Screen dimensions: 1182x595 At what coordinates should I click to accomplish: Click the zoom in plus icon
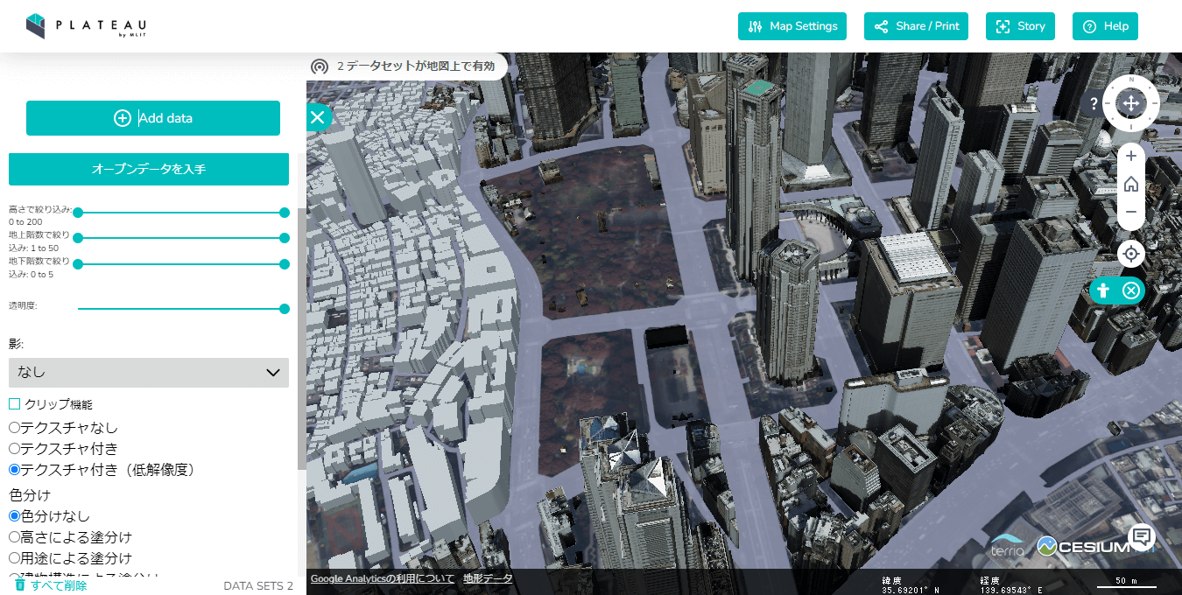1131,157
